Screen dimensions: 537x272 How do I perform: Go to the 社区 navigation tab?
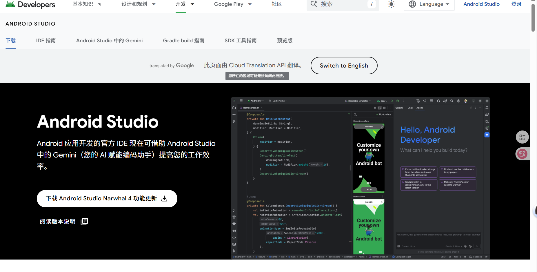point(276,4)
